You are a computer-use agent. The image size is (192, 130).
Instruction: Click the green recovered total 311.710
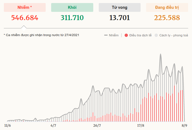(x=72, y=18)
